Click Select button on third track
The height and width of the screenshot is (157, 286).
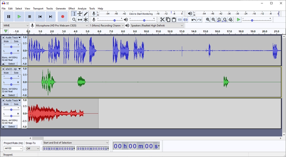point(11,127)
